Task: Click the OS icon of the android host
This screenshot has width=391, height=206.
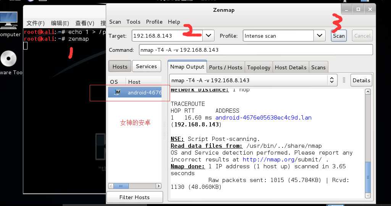Action: tap(117, 92)
